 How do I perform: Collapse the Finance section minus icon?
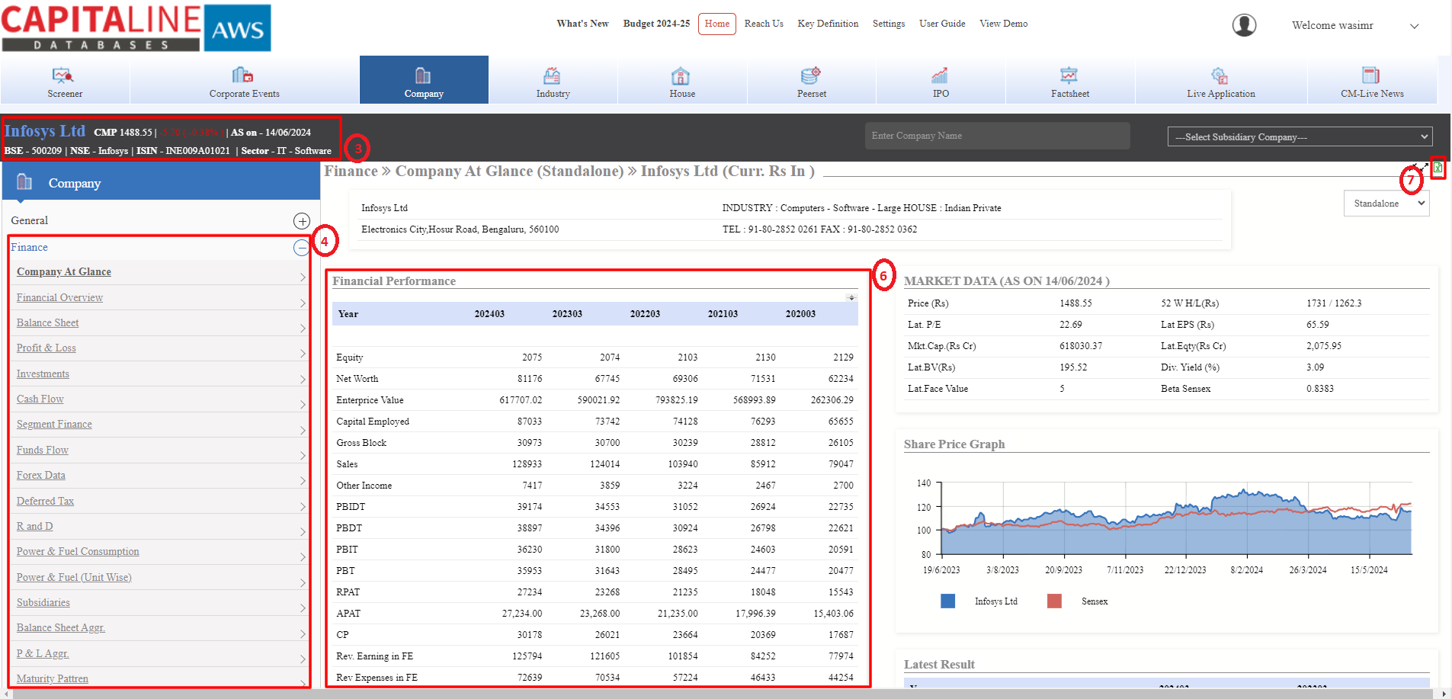click(302, 248)
